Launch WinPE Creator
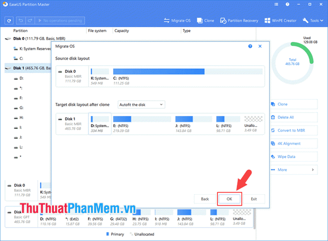Viewport: 328px width, 241px height. 280,21
